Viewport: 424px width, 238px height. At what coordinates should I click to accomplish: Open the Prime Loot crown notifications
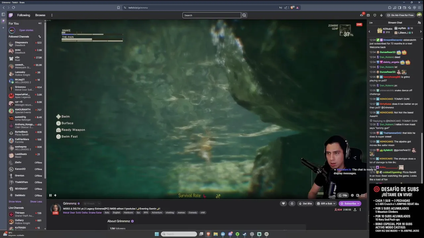point(361,15)
